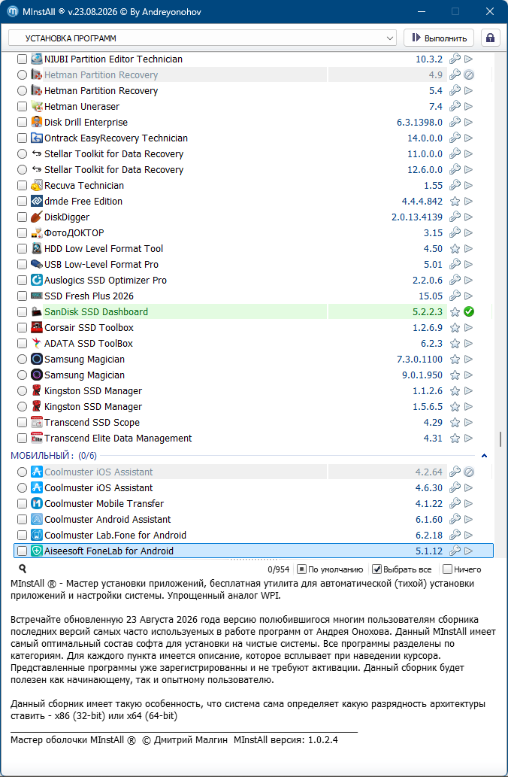This screenshot has width=508, height=777.
Task: Click version 2.0.13.4139 of DiskDigger
Action: point(417,217)
